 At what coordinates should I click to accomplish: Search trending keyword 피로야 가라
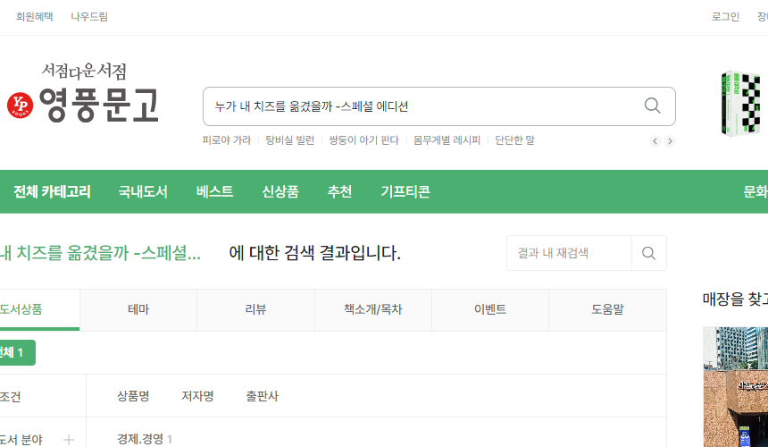pos(226,140)
